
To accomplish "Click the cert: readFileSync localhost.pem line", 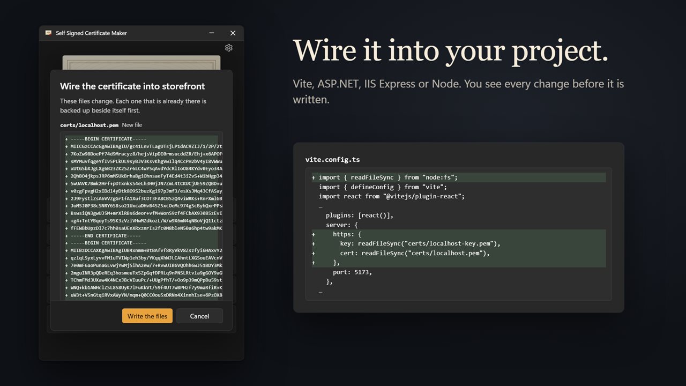I will point(458,253).
